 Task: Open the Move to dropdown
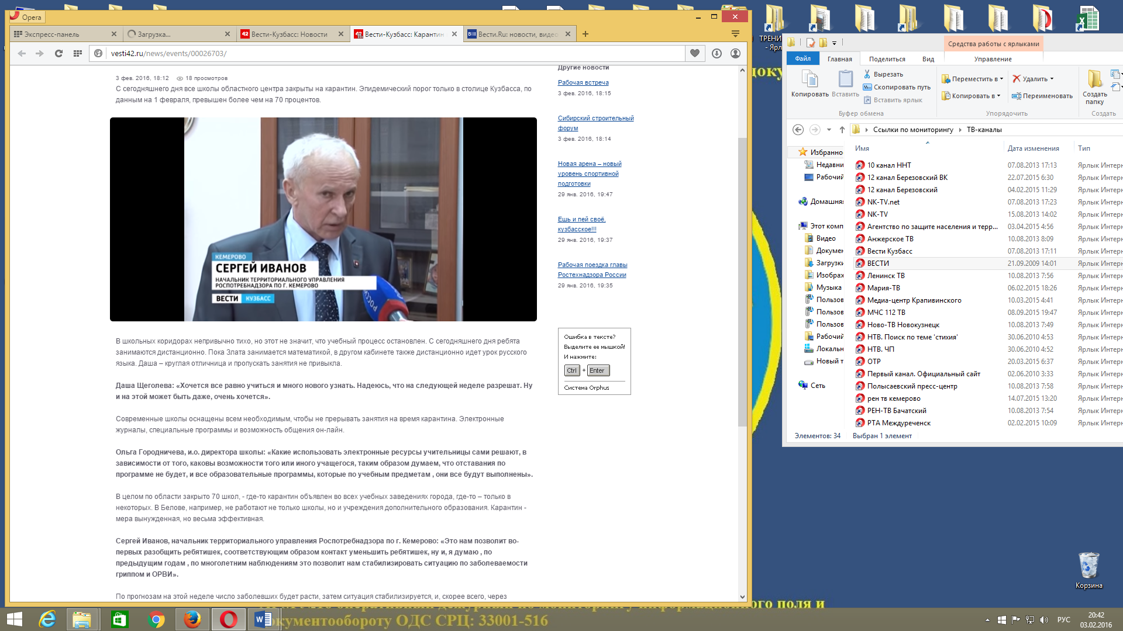click(972, 79)
